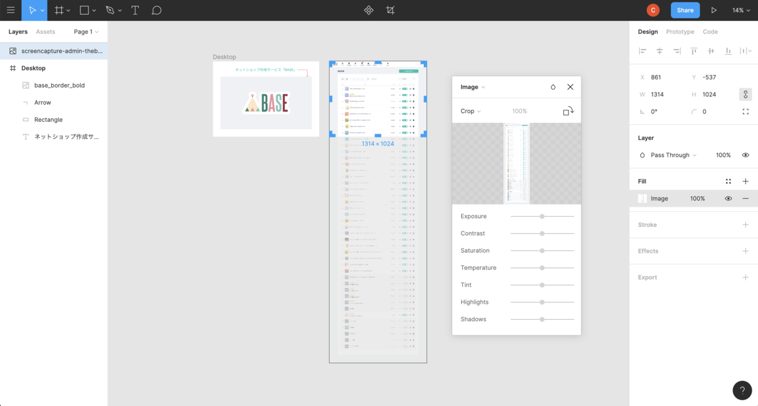Screen dimensions: 758x406
Task: Toggle Image fill visibility eye
Action: [x=728, y=199]
